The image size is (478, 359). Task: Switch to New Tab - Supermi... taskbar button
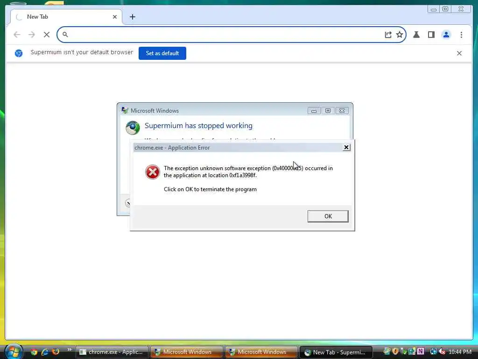(336, 352)
